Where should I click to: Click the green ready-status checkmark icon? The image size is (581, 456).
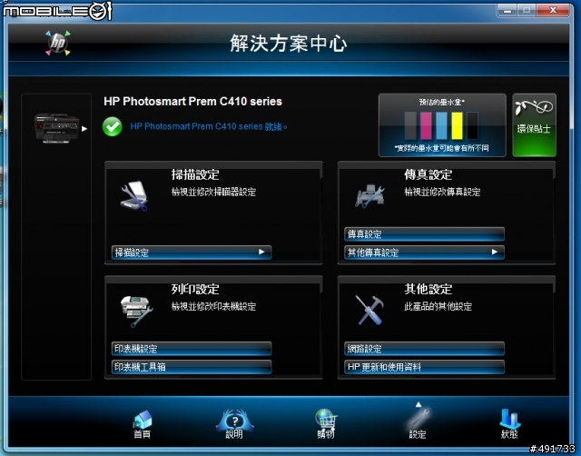113,127
